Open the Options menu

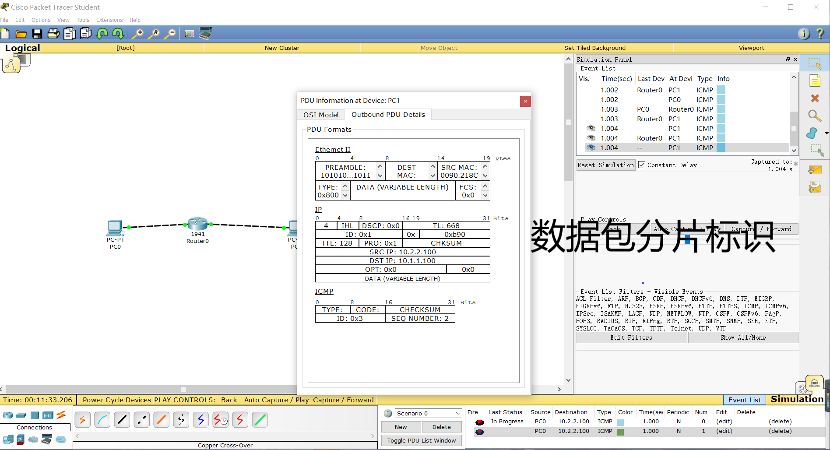41,20
